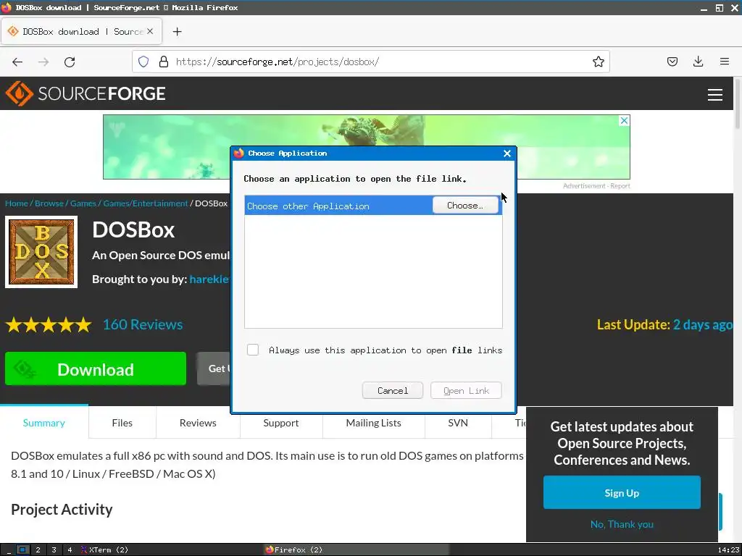Reload the current page

pyautogui.click(x=70, y=62)
